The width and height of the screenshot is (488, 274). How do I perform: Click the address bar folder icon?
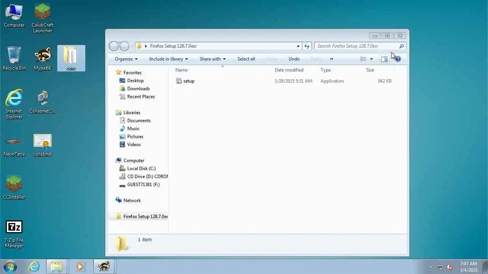click(x=139, y=46)
